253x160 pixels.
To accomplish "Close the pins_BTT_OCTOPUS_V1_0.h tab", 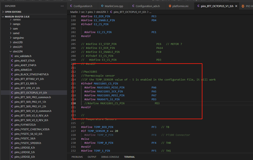I will [x=236, y=6].
